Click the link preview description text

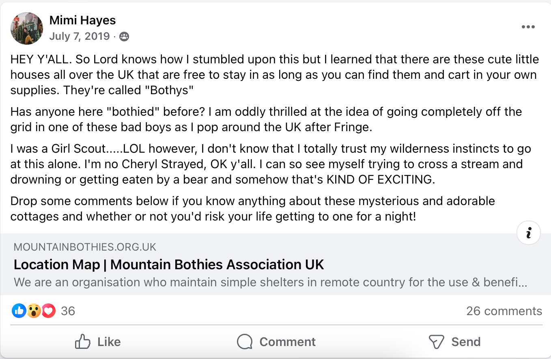(270, 282)
